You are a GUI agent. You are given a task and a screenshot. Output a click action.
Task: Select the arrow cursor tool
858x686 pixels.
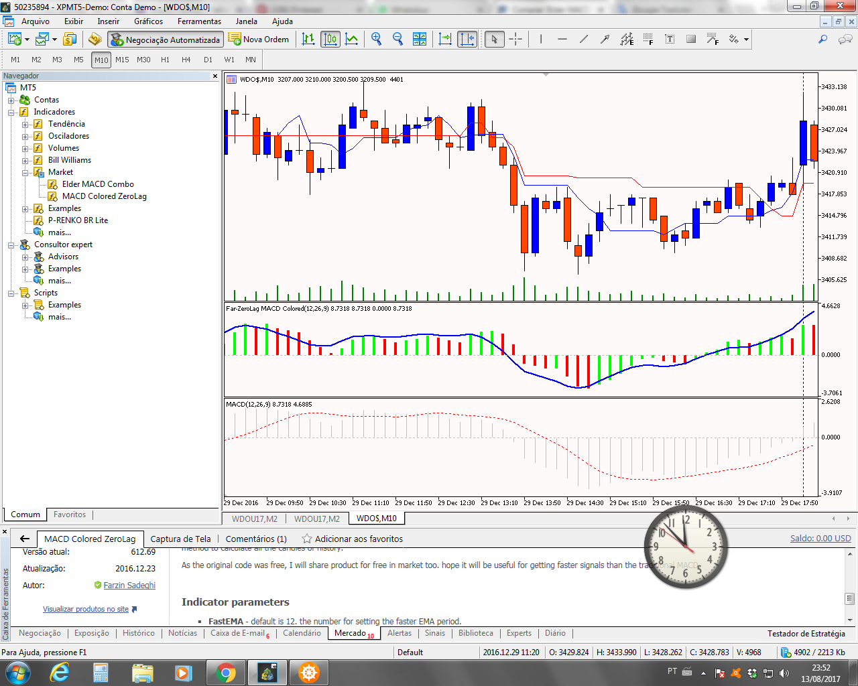494,40
